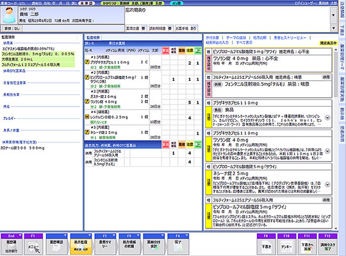346x256 pixels.
Task: Open the 処方比較 link
Action: click(x=259, y=38)
